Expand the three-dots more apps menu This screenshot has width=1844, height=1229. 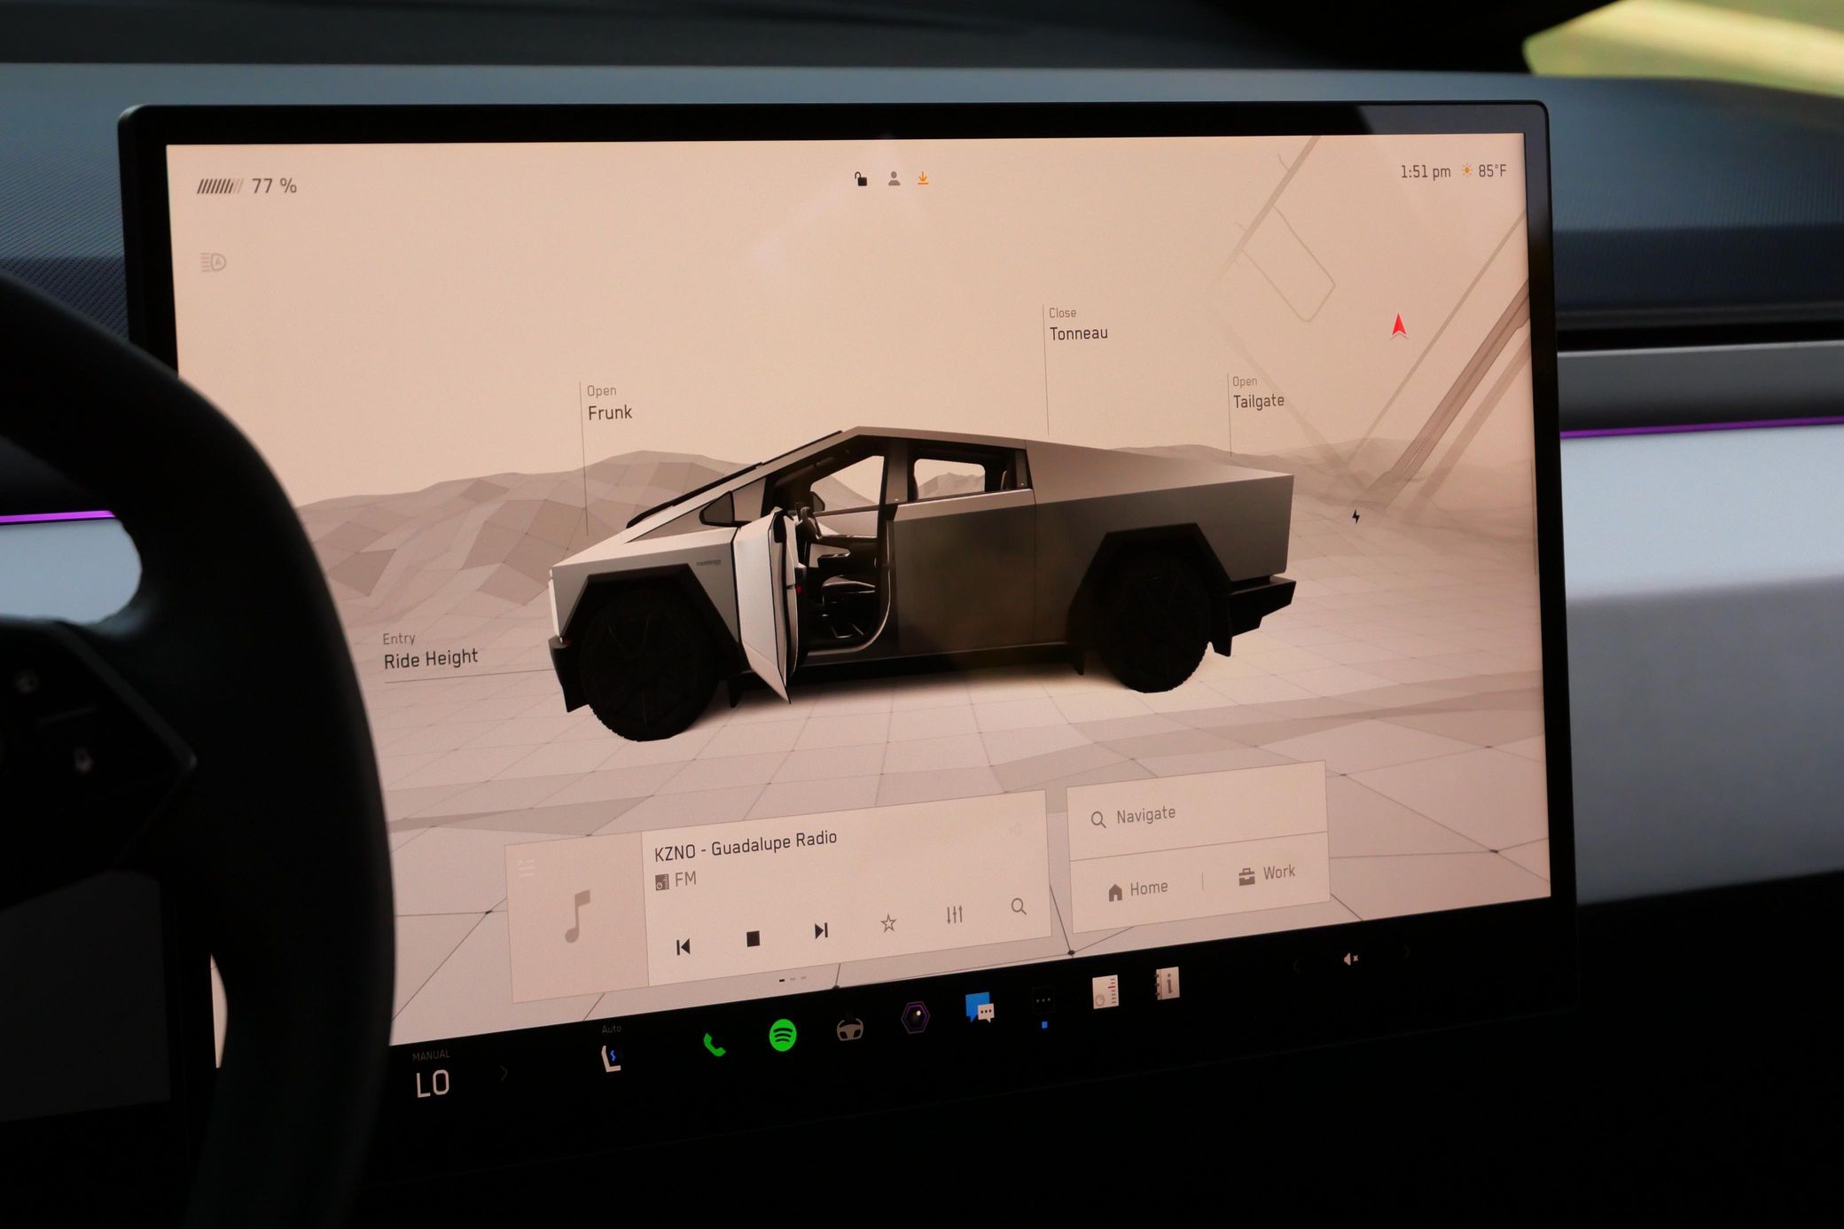[1043, 1000]
